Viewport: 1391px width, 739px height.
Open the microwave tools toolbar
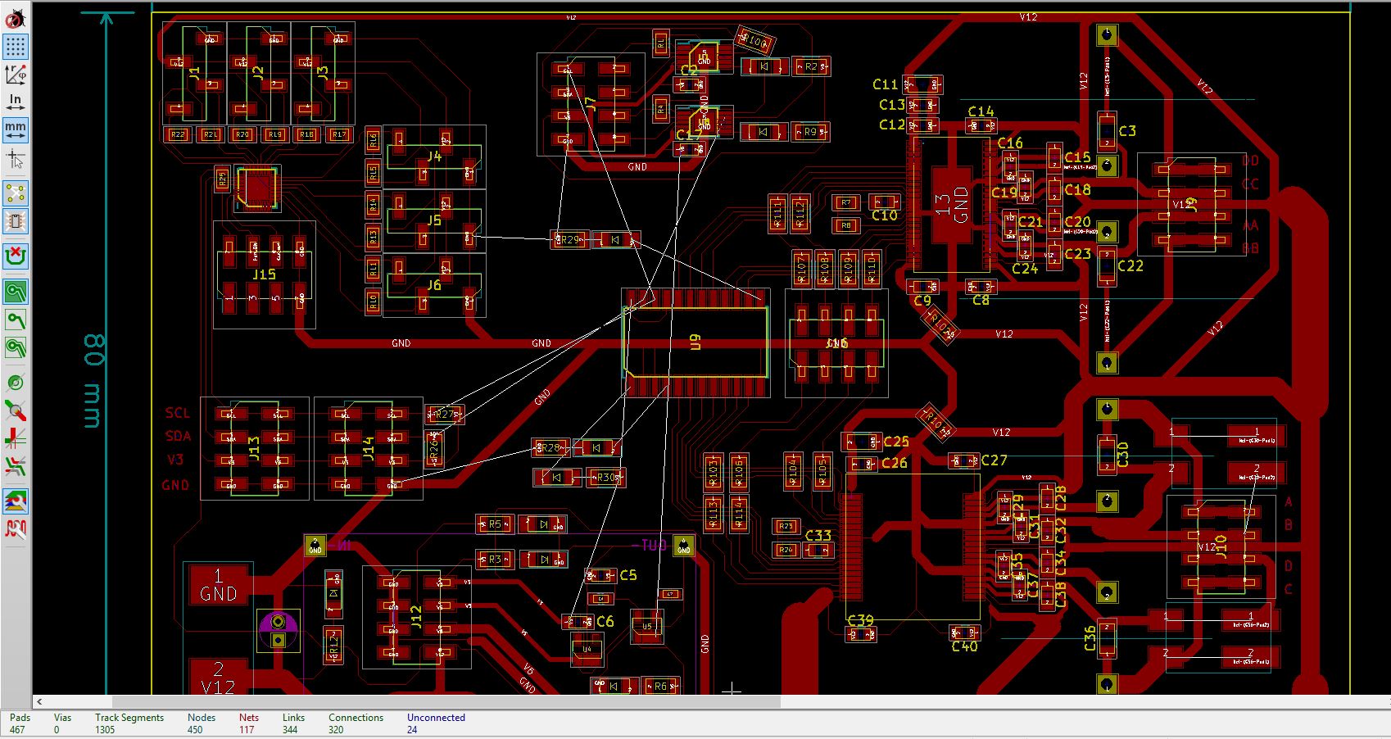15,528
